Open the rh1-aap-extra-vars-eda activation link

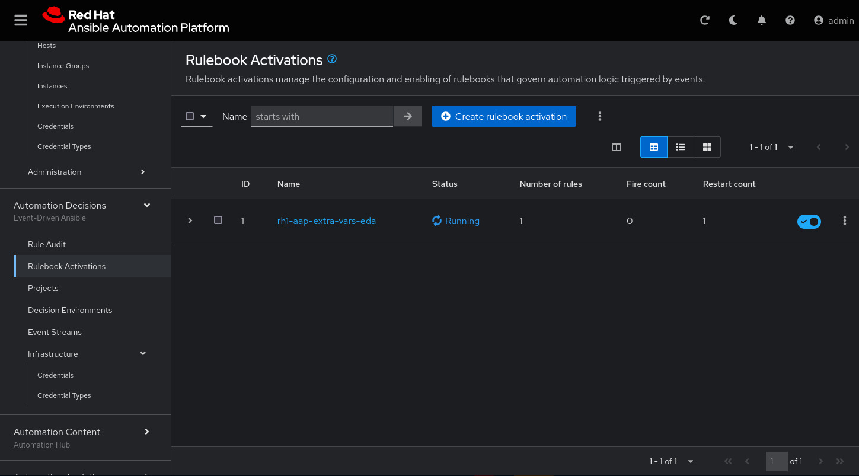pos(327,221)
